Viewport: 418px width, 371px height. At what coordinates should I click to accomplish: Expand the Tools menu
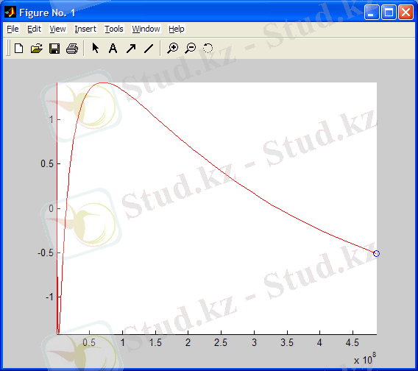[x=114, y=29]
